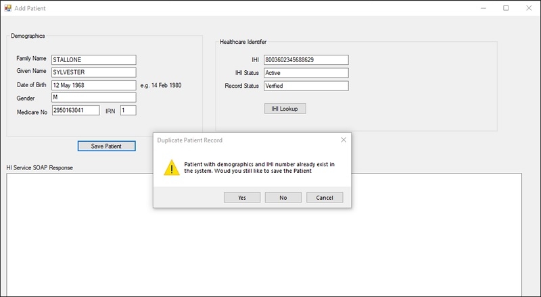Screen dimensions: 541x297
Task: Select the IHI Status field showing Active
Action: 306,73
